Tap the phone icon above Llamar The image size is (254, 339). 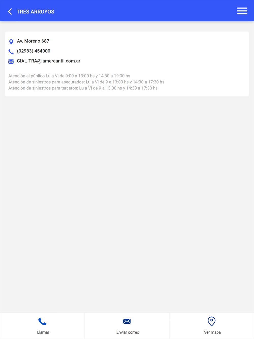coord(42,321)
